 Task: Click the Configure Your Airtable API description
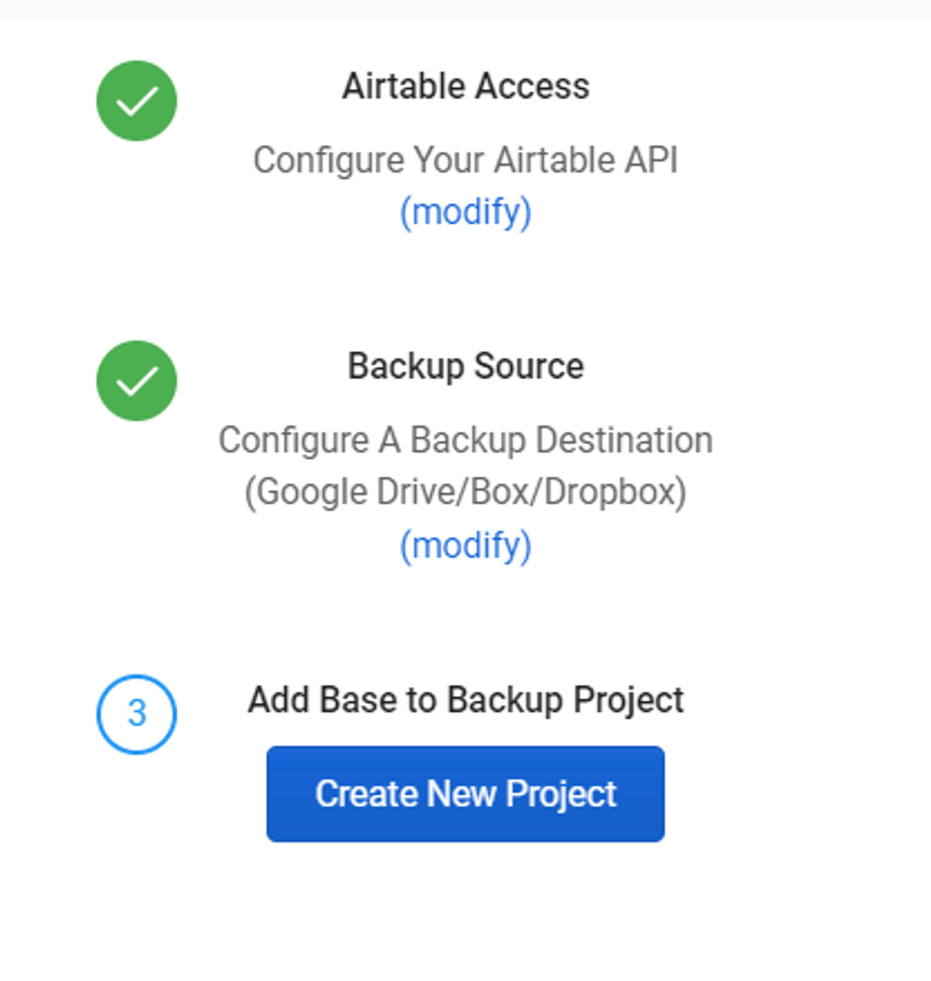tap(465, 160)
